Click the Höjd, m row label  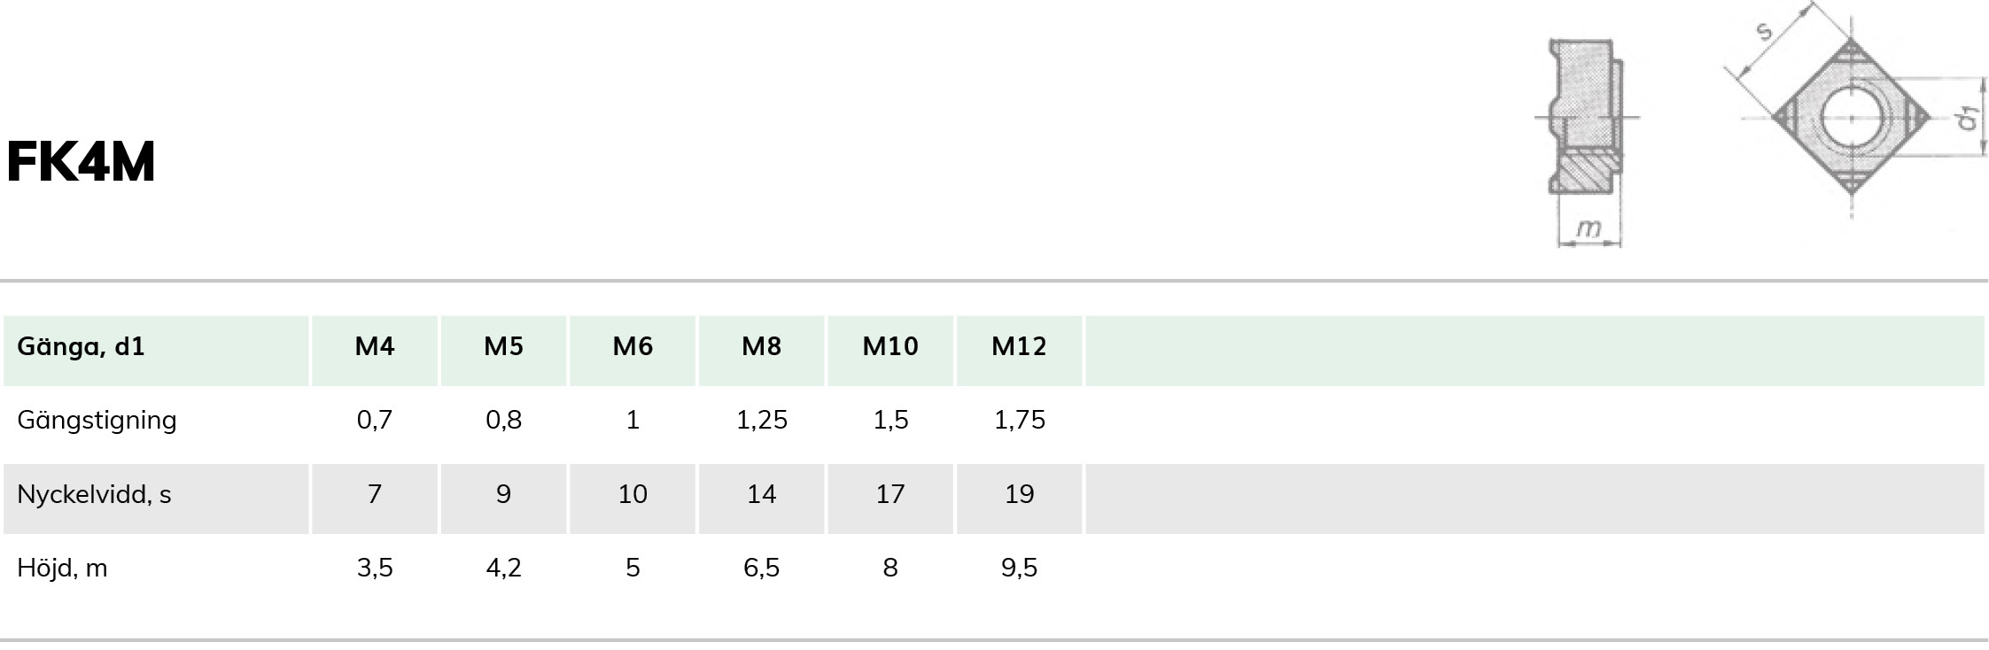pos(62,568)
